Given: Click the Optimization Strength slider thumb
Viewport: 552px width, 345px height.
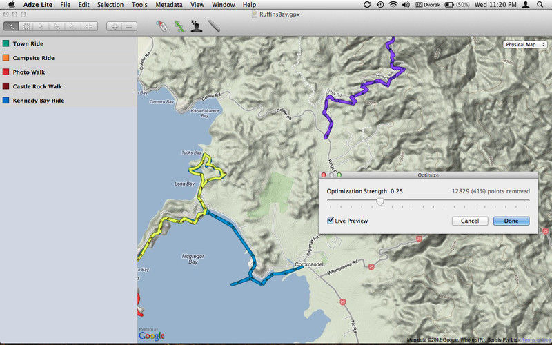Looking at the screenshot, I should click(379, 201).
